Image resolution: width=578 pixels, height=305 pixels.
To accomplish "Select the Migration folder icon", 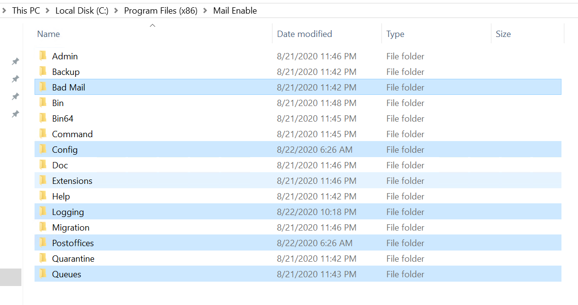I will 43,227.
